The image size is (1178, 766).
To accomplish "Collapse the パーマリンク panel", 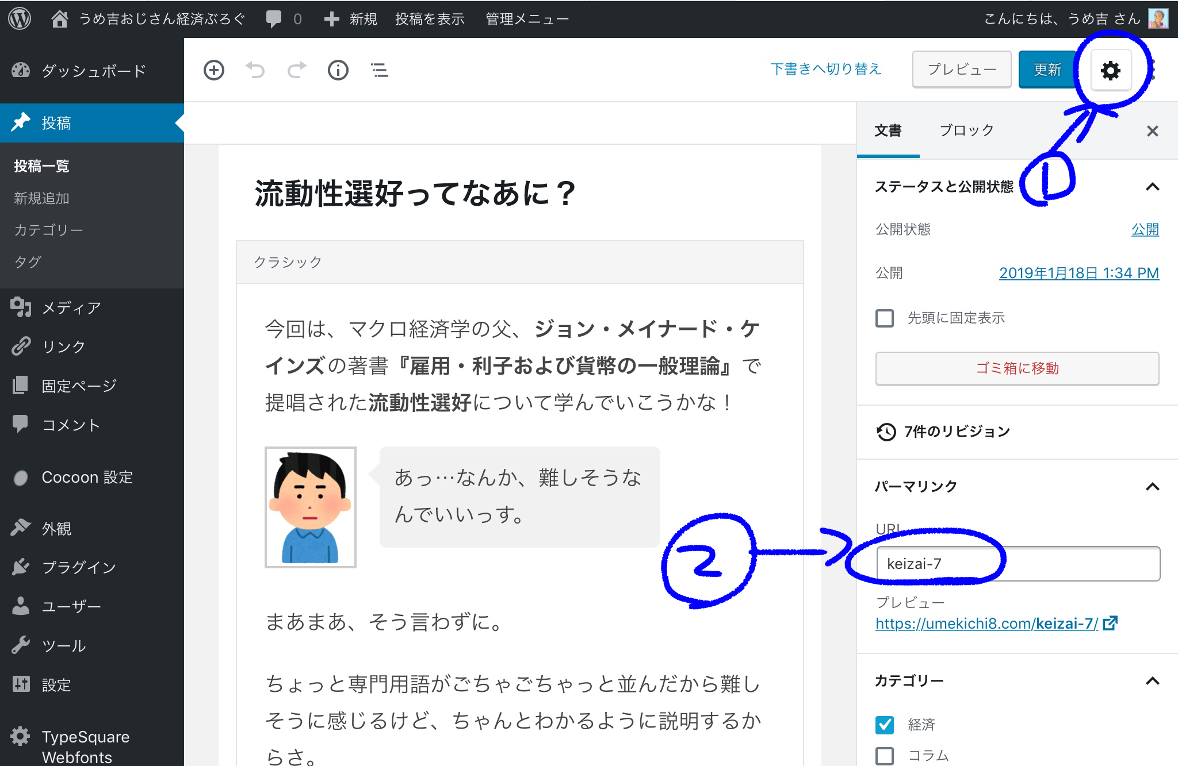I will click(1152, 487).
